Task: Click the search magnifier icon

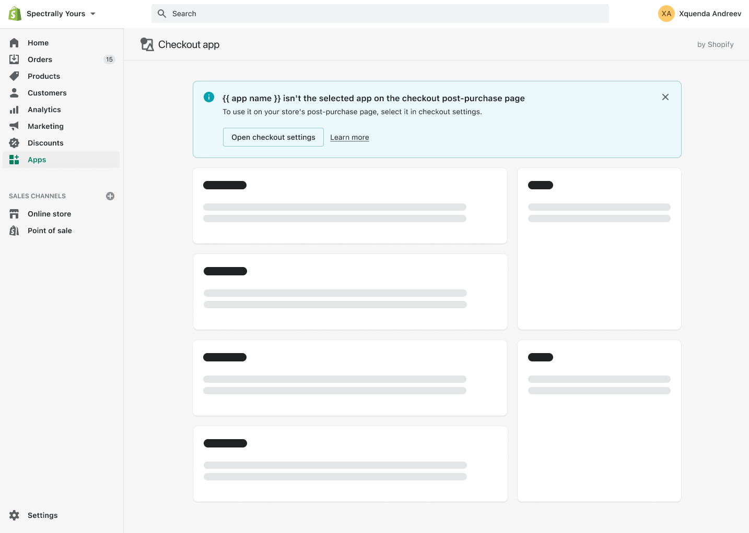Action: tap(162, 14)
